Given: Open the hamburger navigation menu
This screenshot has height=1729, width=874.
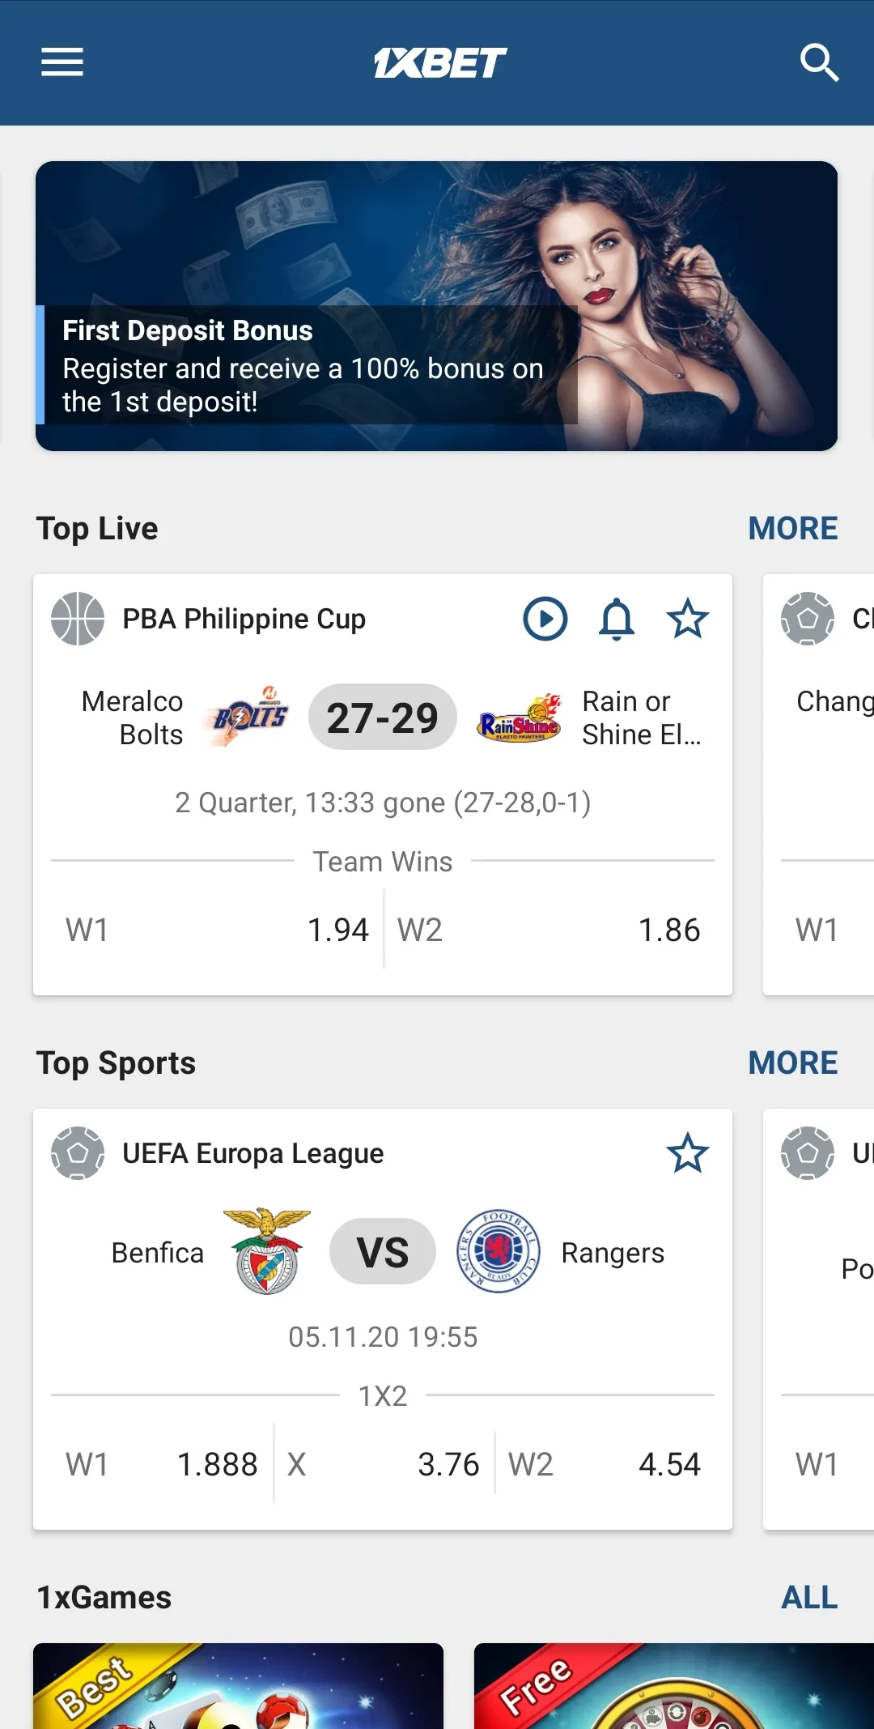Looking at the screenshot, I should [x=62, y=62].
